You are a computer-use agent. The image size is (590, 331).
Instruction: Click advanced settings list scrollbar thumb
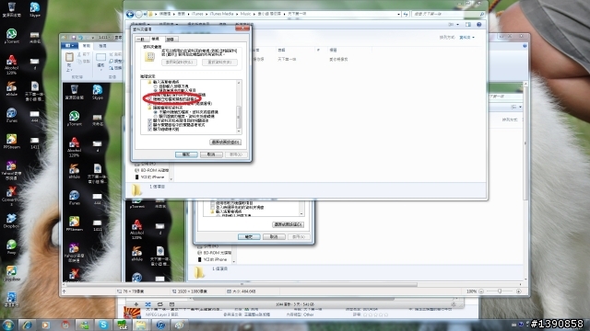click(239, 117)
